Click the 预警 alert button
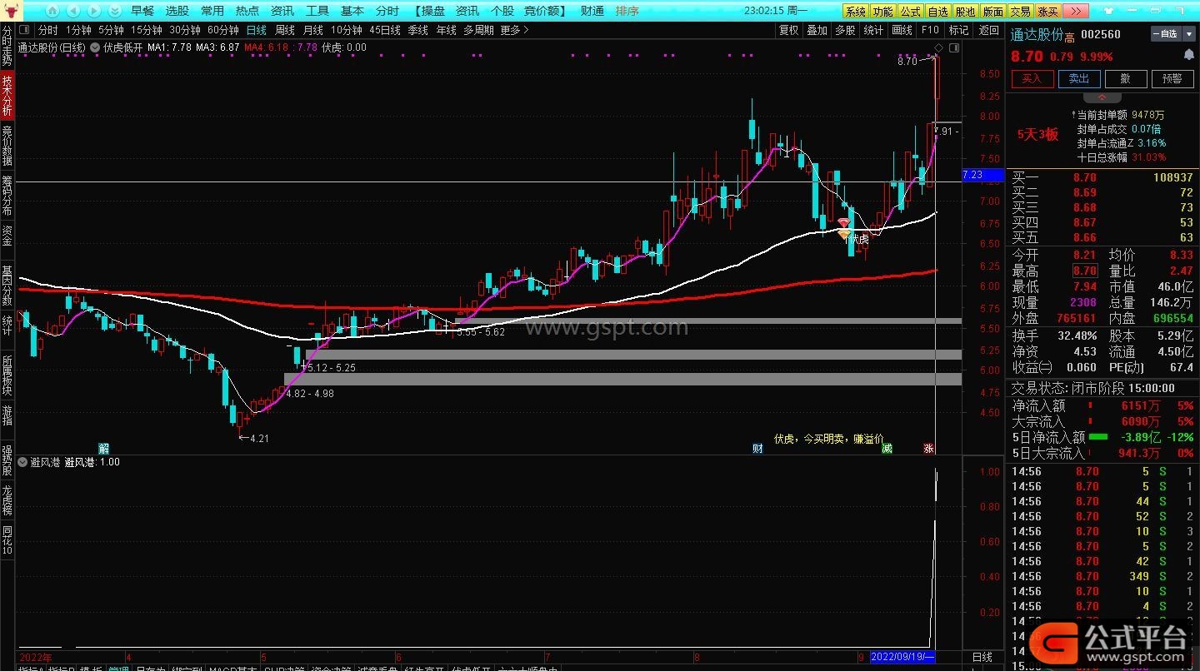 (x=1172, y=78)
